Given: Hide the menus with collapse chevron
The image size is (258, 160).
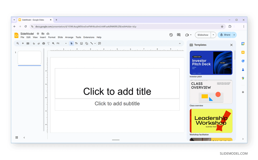Looking at the screenshot, I should click(180, 44).
